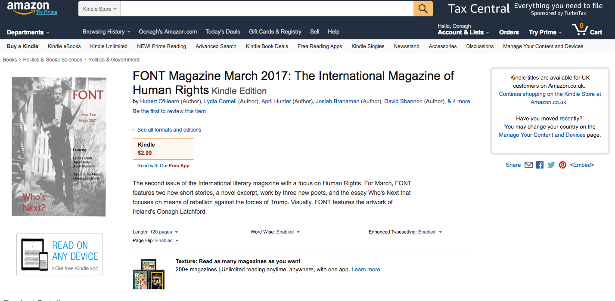The width and height of the screenshot is (615, 301).
Task: Click Politics & Government breadcrumb
Action: click(x=114, y=60)
